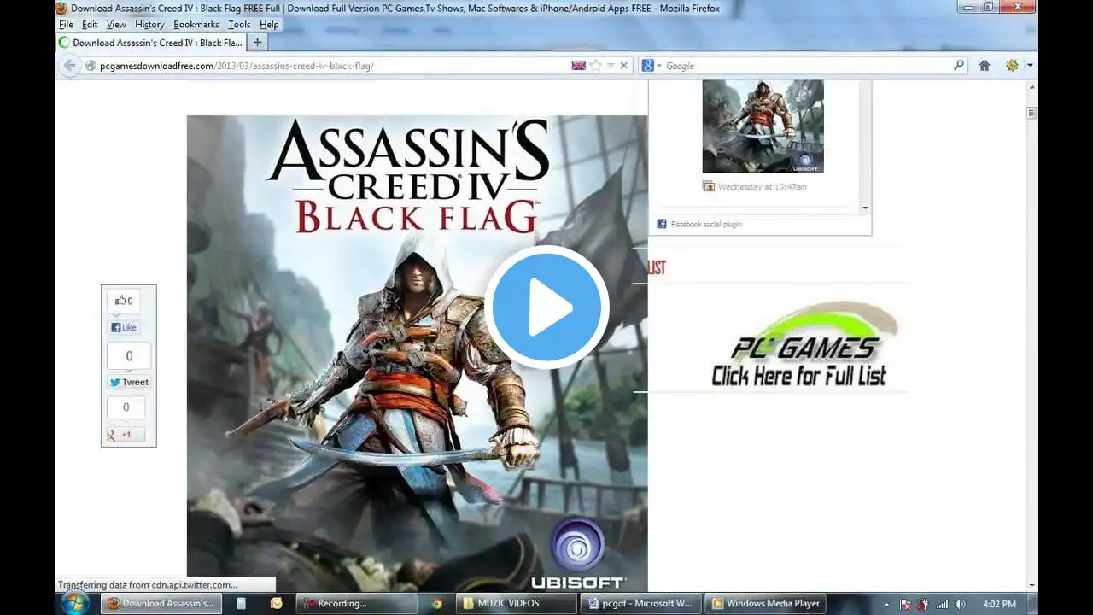This screenshot has width=1093, height=615.
Task: Click the site identity globe icon
Action: pyautogui.click(x=91, y=66)
